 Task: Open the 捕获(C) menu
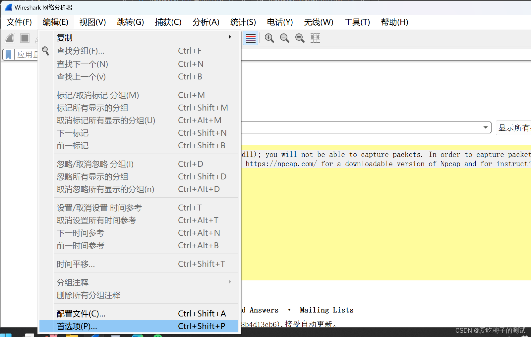tap(168, 22)
